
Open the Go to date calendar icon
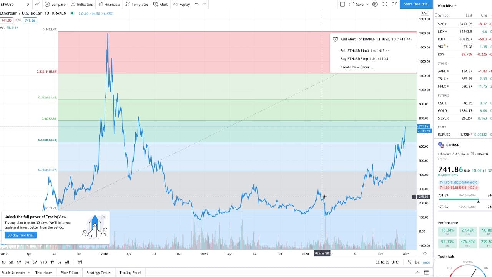click(x=80, y=262)
